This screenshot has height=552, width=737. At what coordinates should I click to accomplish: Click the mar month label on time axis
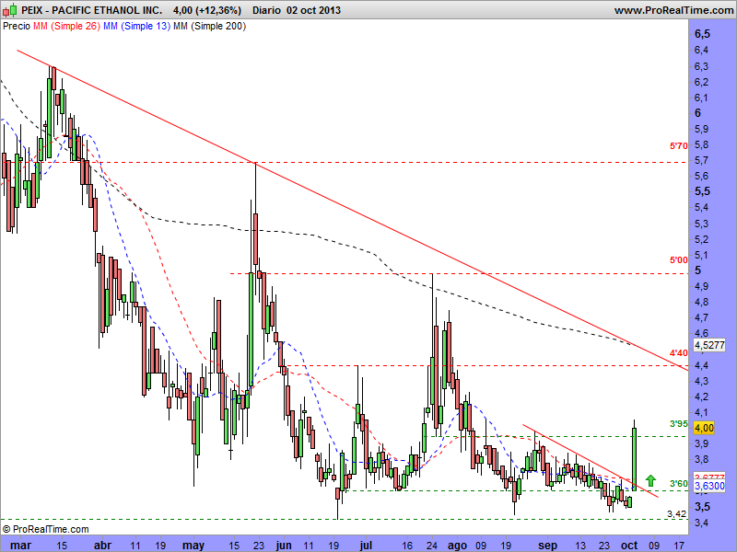[x=20, y=545]
